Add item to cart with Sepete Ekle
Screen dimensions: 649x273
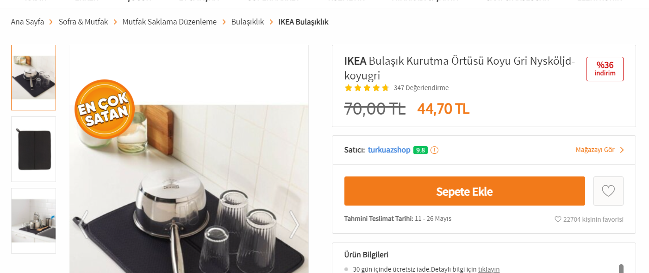coord(465,191)
